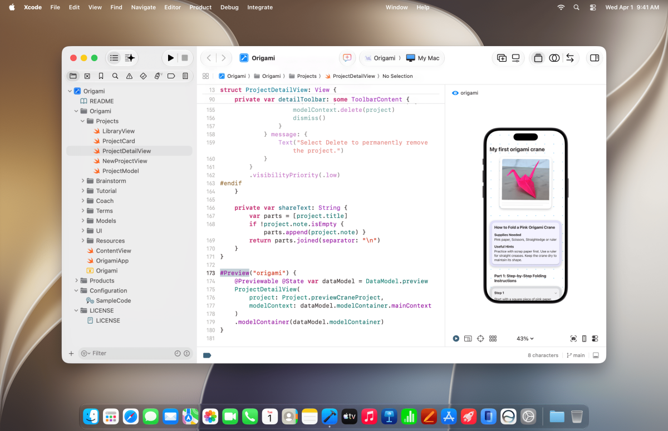Toggle the blue breakpoint tag in debug bar

pyautogui.click(x=207, y=355)
